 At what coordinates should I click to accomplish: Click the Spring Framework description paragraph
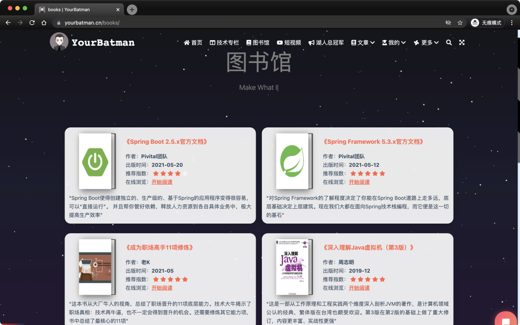point(357,206)
